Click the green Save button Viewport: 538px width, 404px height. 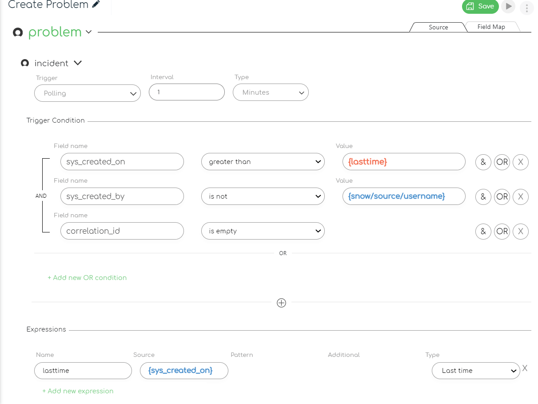(480, 6)
